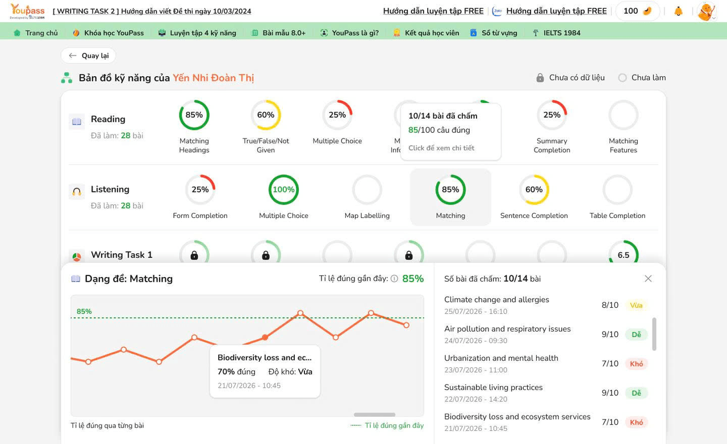Open Sustainable living practices result
Screen dimensions: 727x444
tap(546, 393)
